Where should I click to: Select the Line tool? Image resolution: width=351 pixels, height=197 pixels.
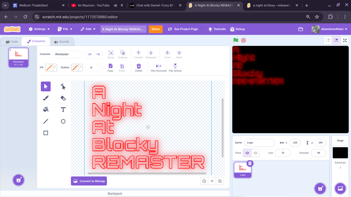(46, 121)
